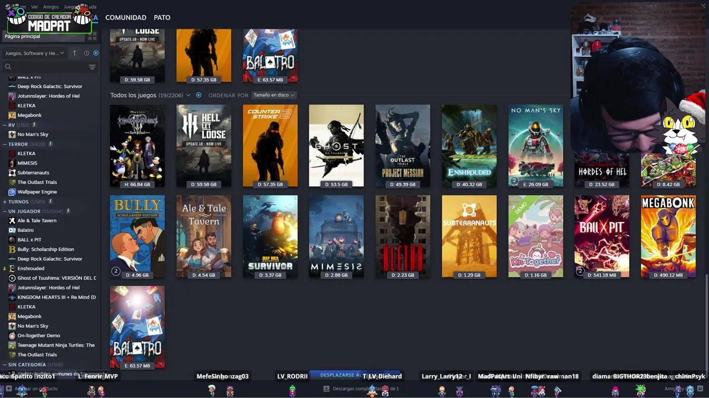Screen dimensions: 709x398
Task: Open the COMUNIDAD tab
Action: click(x=126, y=18)
